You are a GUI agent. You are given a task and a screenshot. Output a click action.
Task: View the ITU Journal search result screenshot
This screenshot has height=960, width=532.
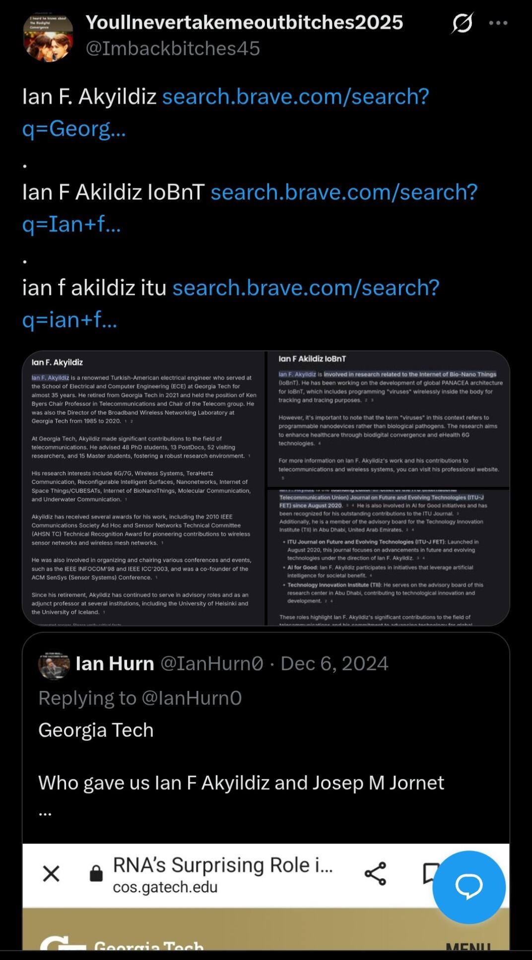point(389,557)
